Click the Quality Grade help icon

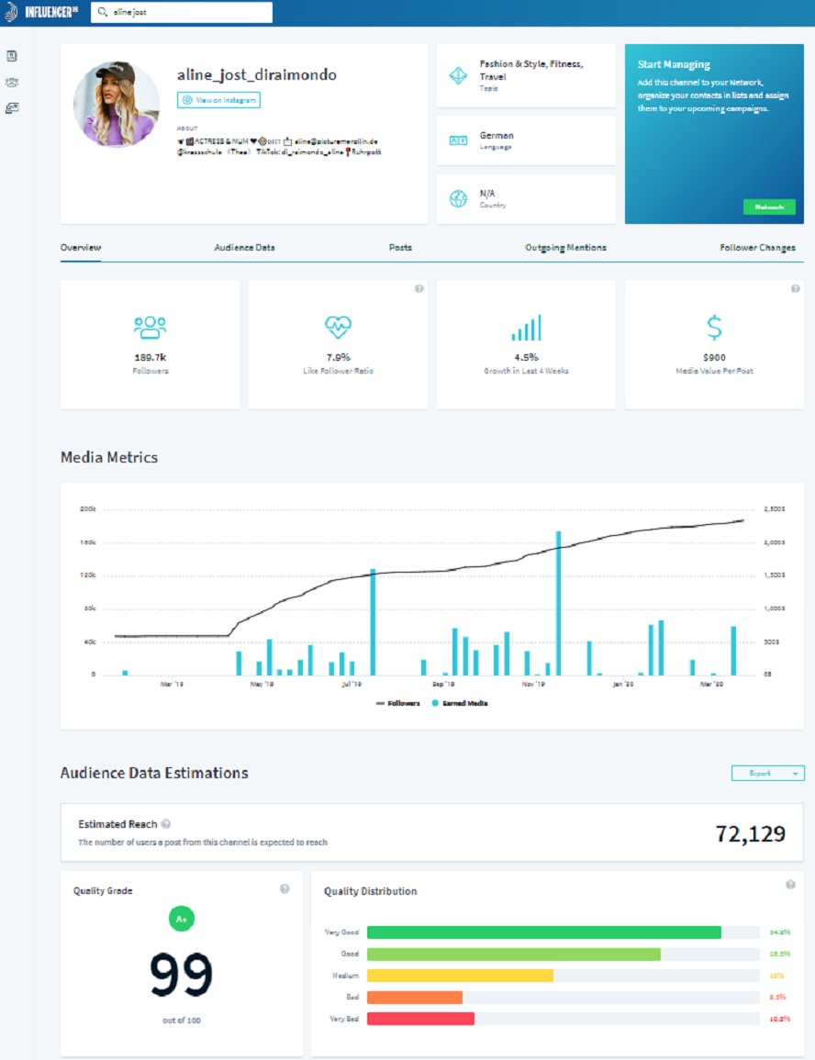(285, 889)
